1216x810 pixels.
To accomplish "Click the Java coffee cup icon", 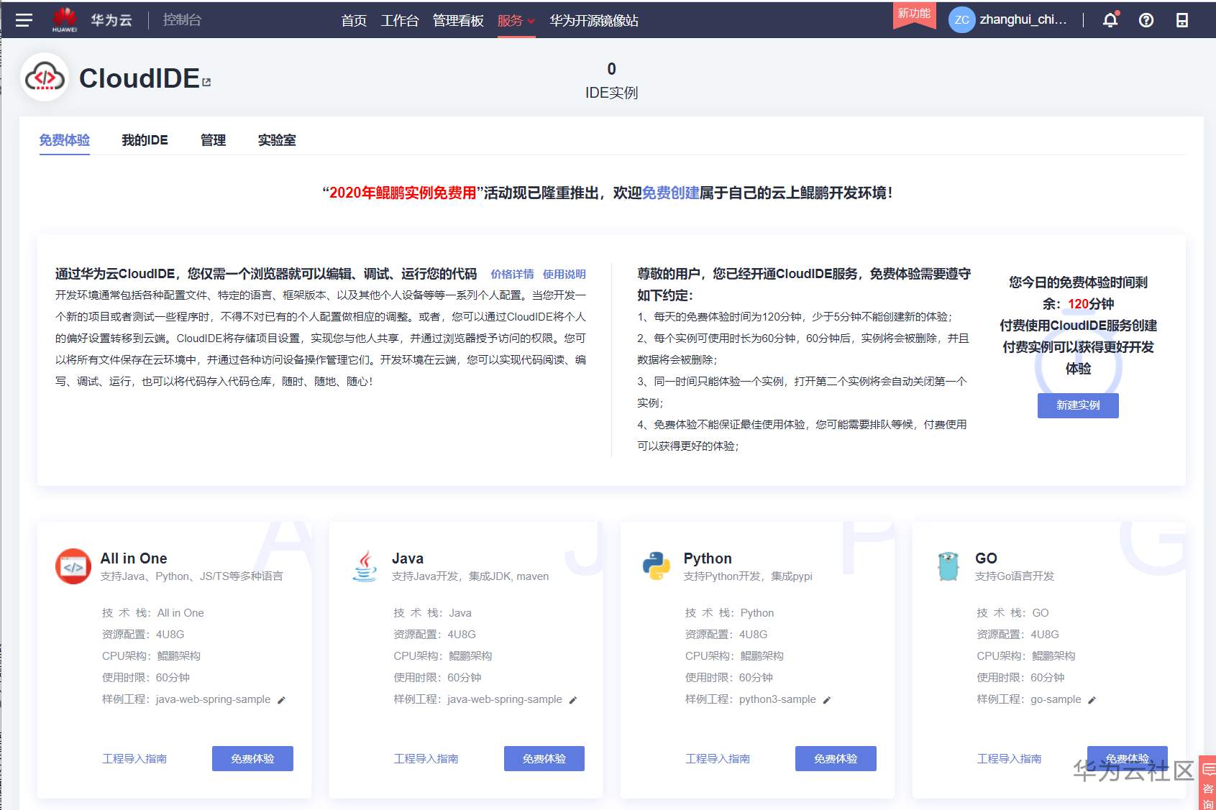I will 365,566.
